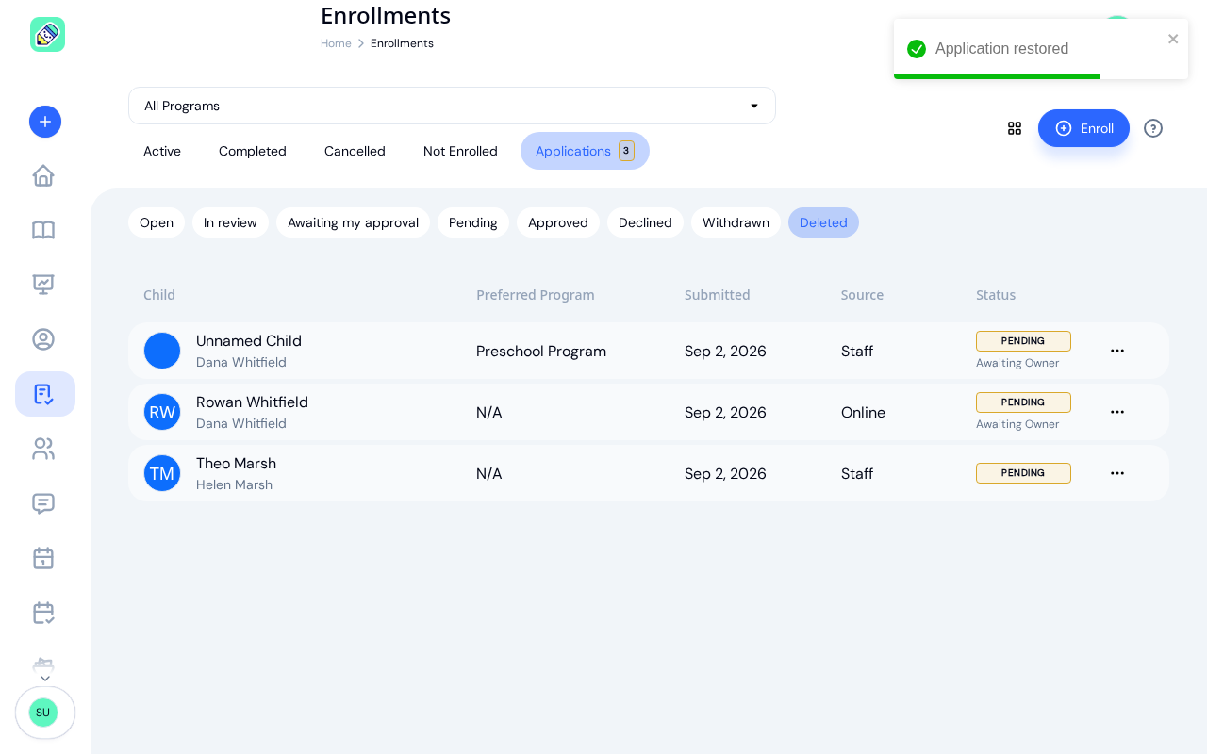Open the calendar checkmark icon in the sidebar

point(43,613)
